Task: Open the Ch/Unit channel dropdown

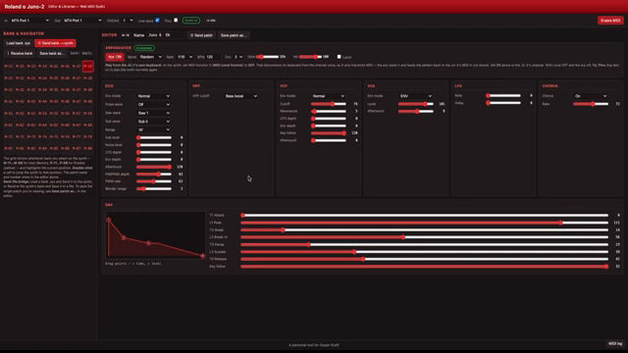Action: pos(128,21)
